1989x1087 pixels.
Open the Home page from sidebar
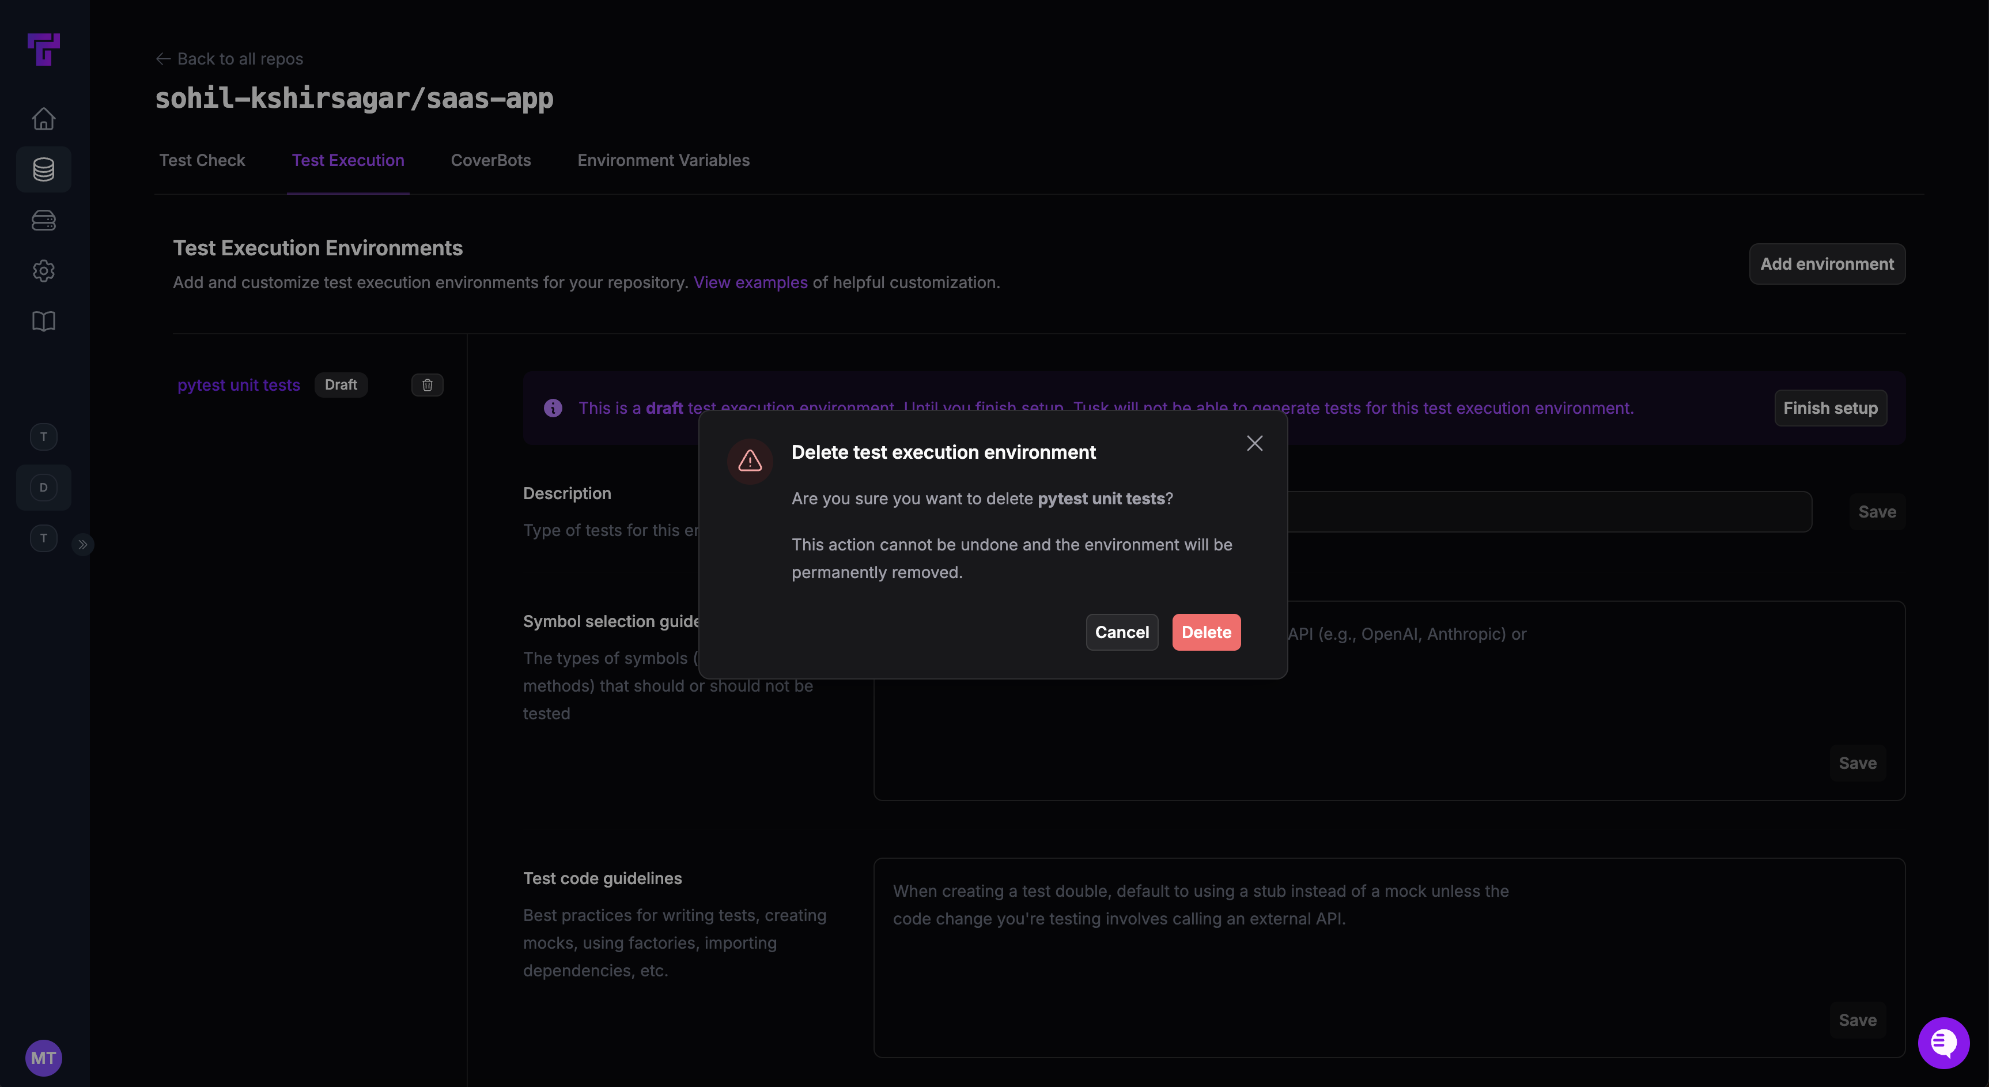tap(43, 118)
